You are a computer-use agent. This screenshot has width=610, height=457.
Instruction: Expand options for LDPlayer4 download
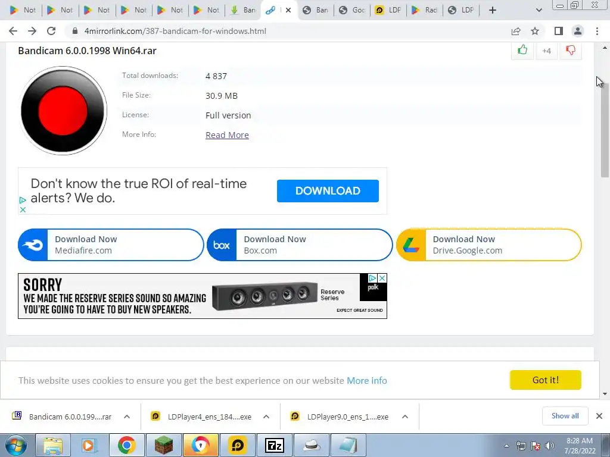coord(266,417)
